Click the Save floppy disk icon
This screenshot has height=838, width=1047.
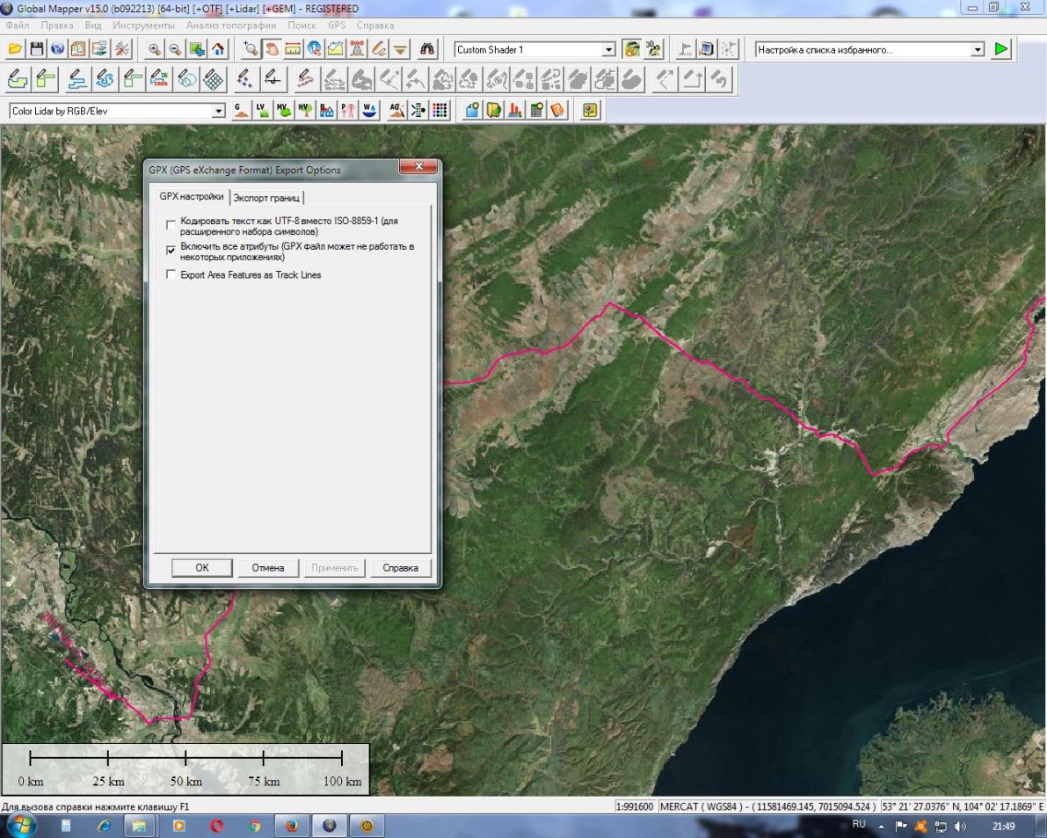[36, 50]
